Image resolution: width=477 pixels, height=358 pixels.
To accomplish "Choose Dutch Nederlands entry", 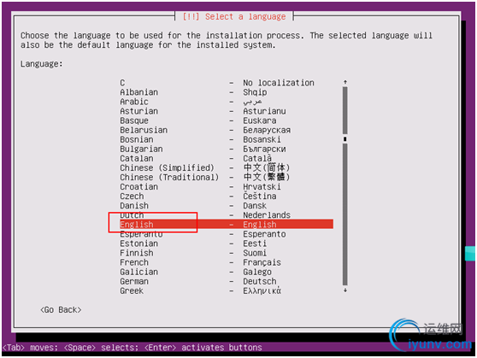I will [x=227, y=214].
